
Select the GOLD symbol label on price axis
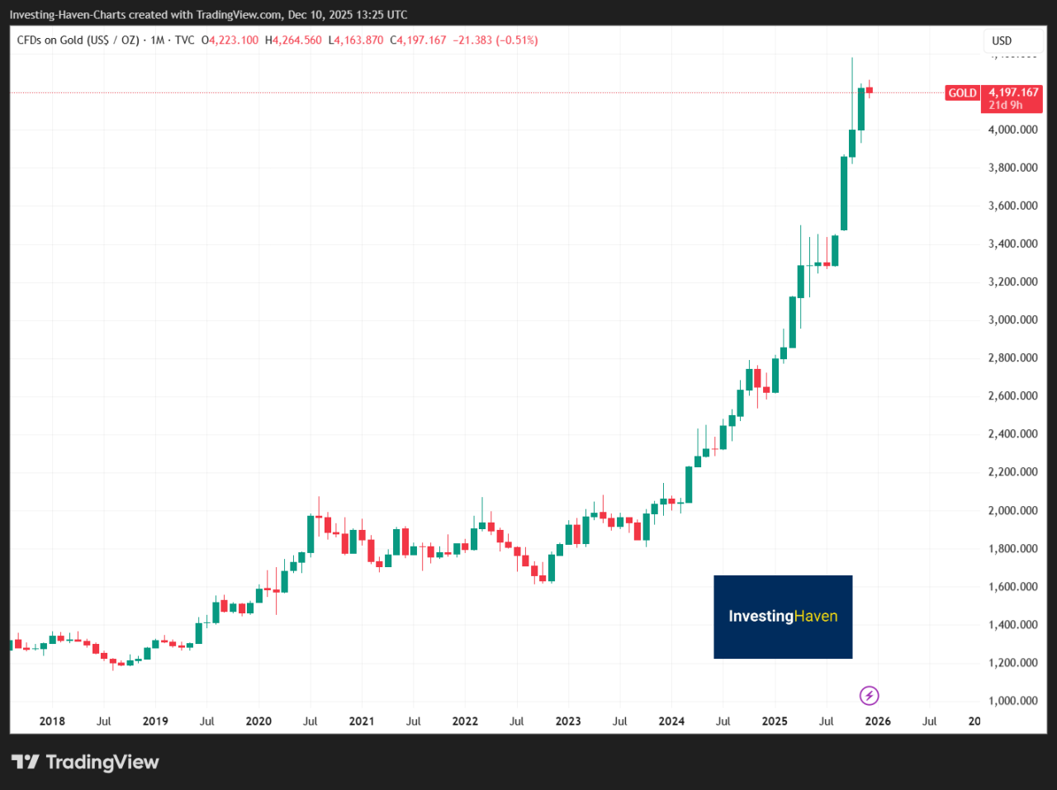coord(961,92)
